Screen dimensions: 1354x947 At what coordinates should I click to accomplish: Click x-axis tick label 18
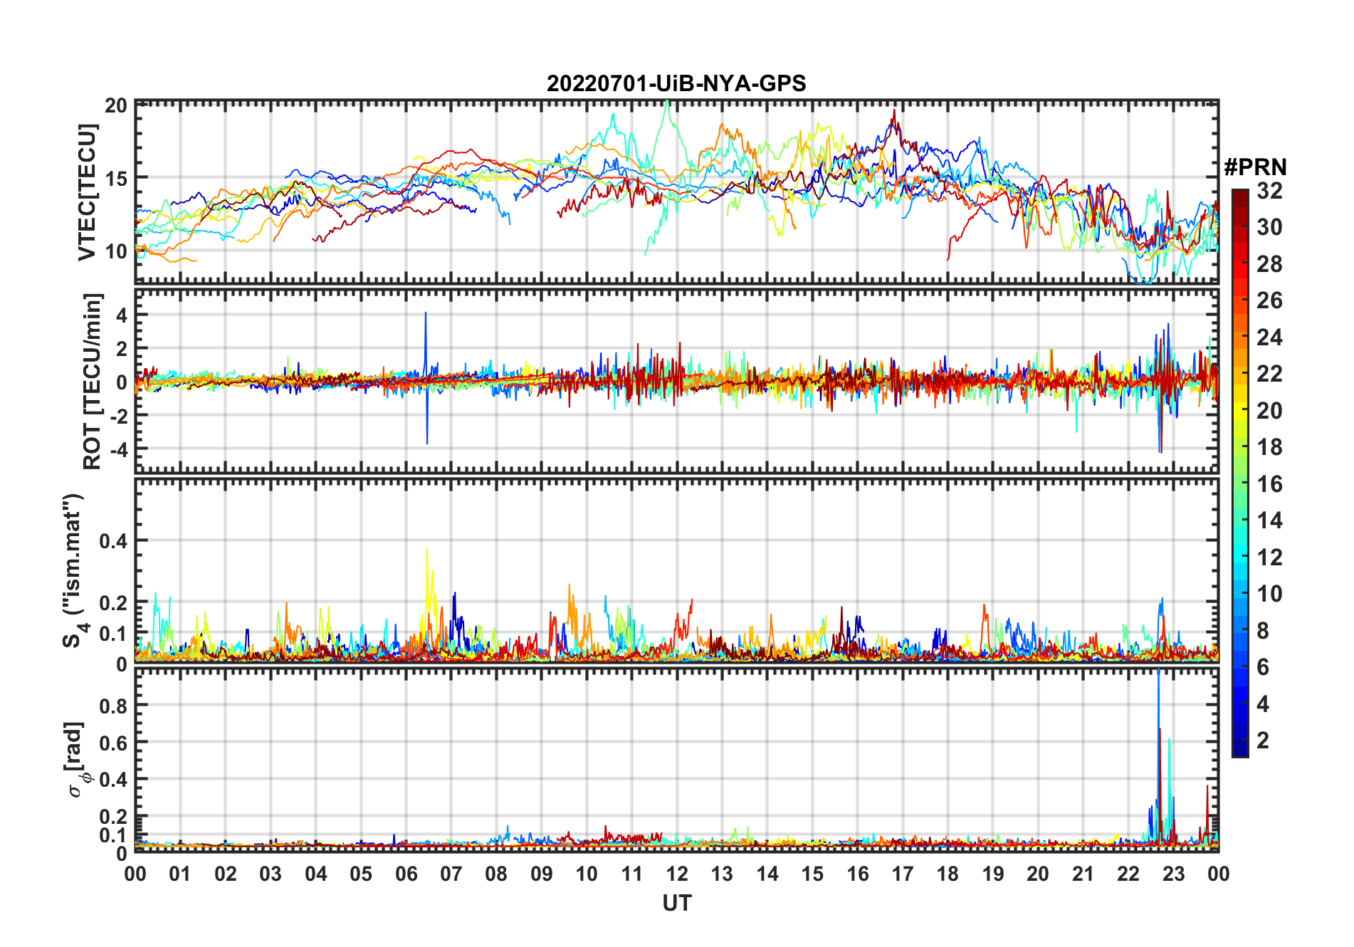pyautogui.click(x=948, y=874)
